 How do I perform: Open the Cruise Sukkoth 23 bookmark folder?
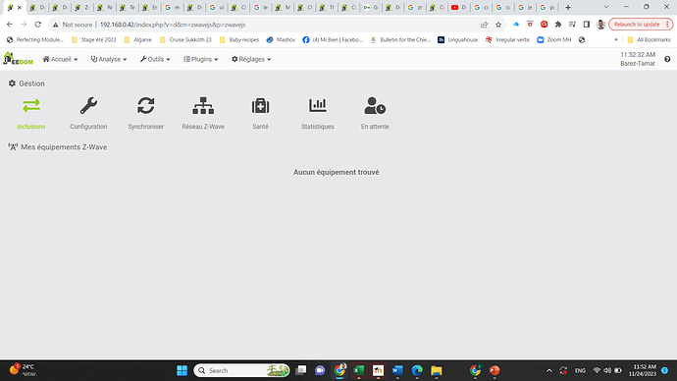[185, 39]
